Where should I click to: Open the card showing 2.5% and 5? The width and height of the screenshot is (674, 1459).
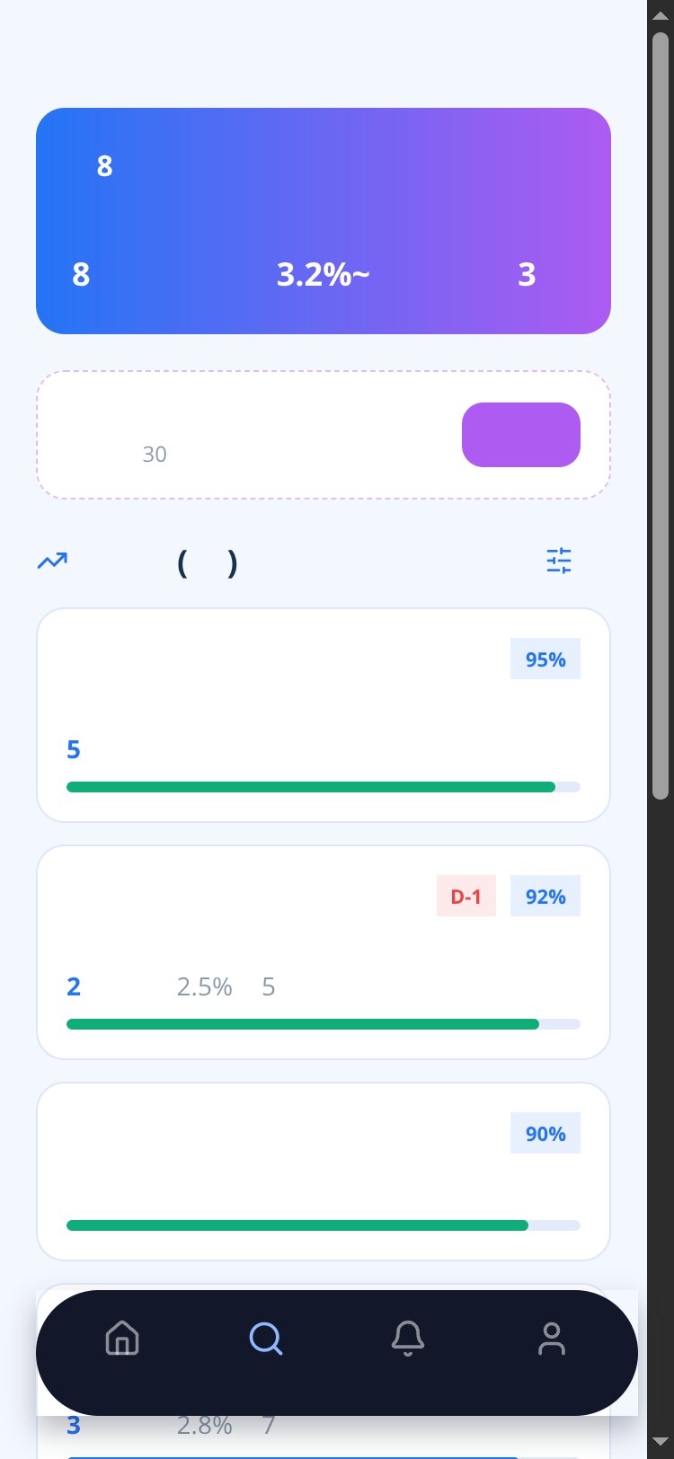tap(324, 952)
